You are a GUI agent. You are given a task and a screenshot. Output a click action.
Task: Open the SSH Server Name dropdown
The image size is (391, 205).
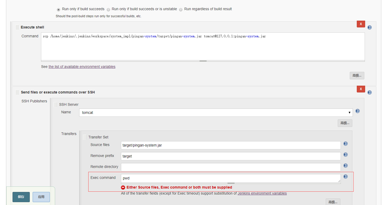click(216, 113)
